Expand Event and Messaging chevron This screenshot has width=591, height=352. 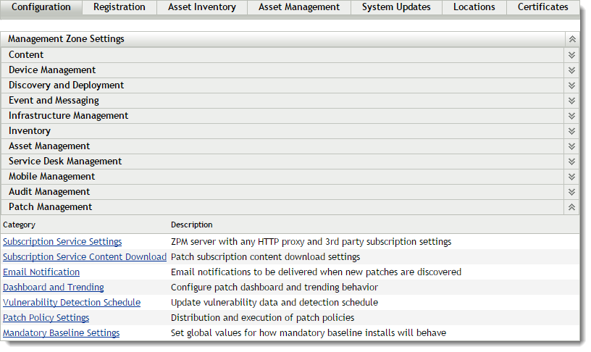coord(571,101)
